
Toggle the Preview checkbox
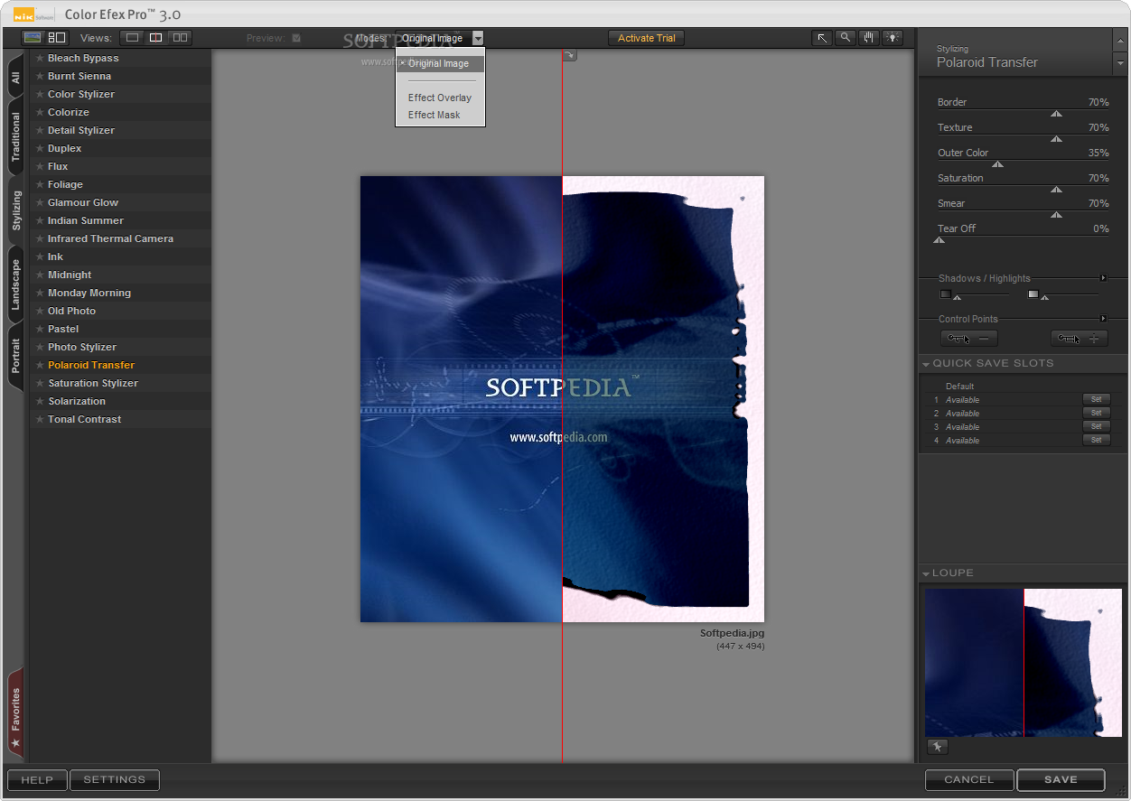point(296,38)
